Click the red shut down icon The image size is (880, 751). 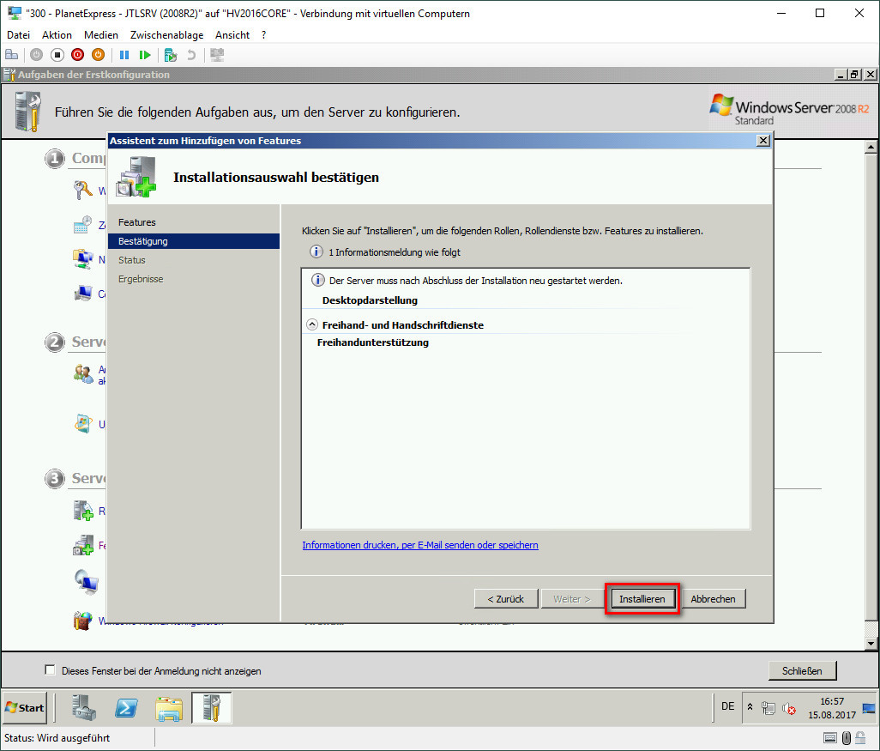pyautogui.click(x=78, y=55)
